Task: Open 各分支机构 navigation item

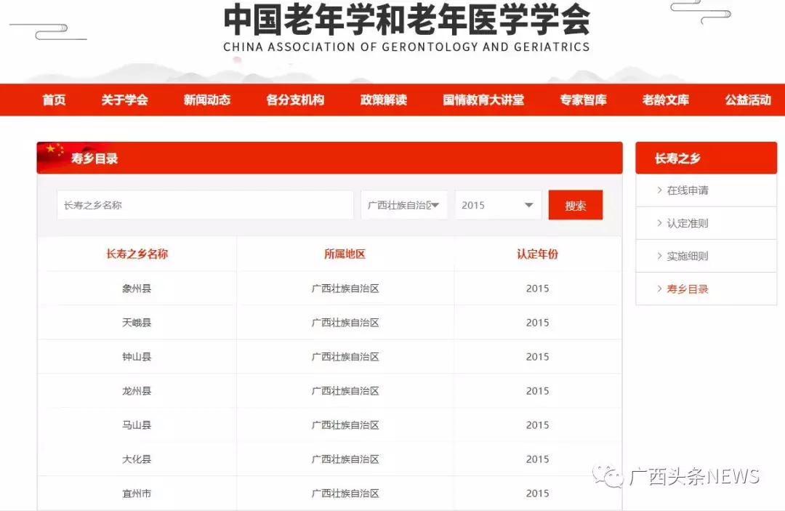Action: point(295,100)
